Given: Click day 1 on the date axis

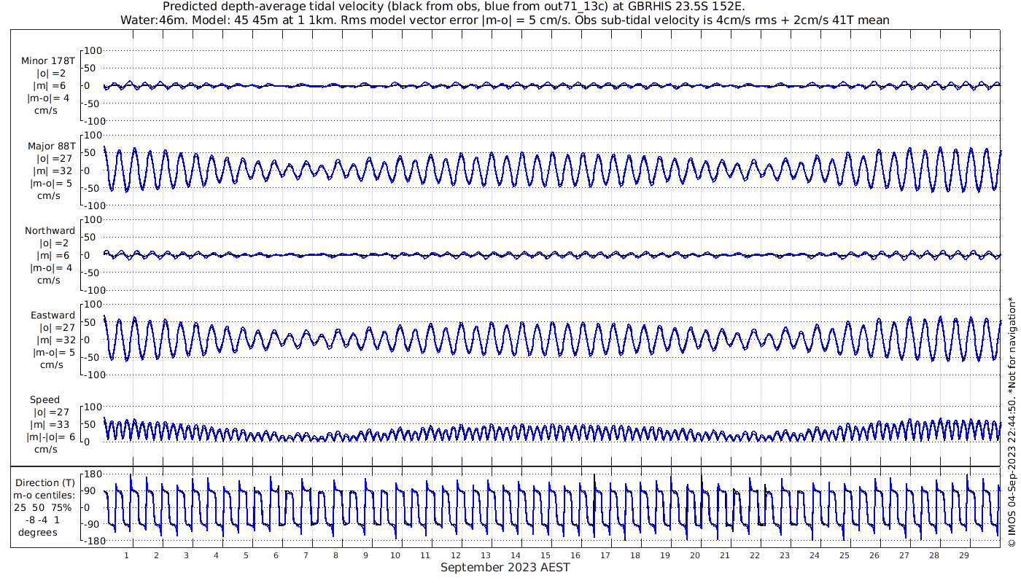Looking at the screenshot, I should (127, 555).
